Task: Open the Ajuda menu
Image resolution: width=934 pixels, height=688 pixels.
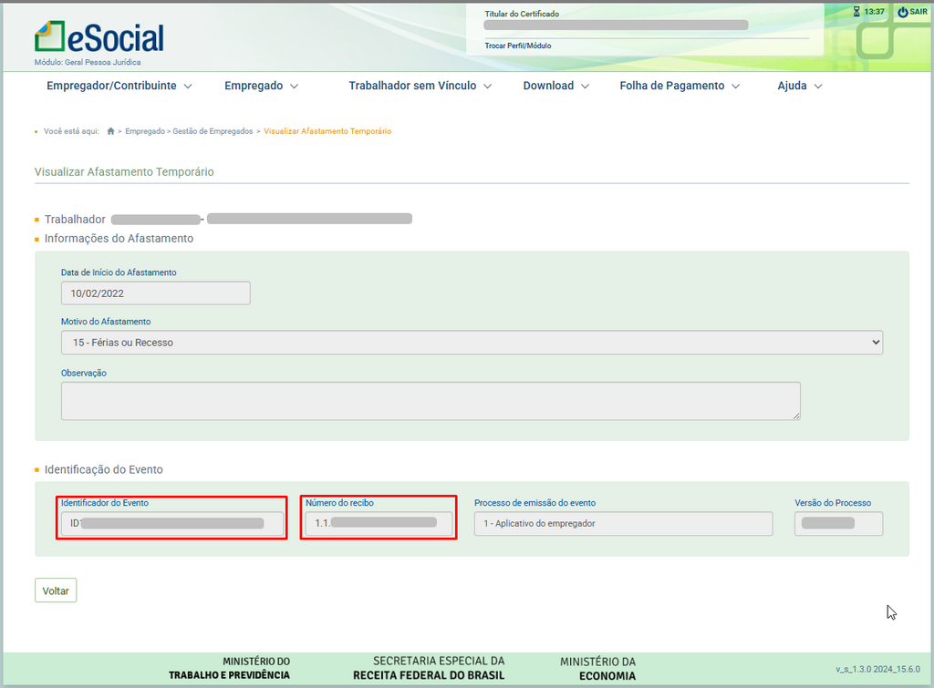Action: point(799,86)
